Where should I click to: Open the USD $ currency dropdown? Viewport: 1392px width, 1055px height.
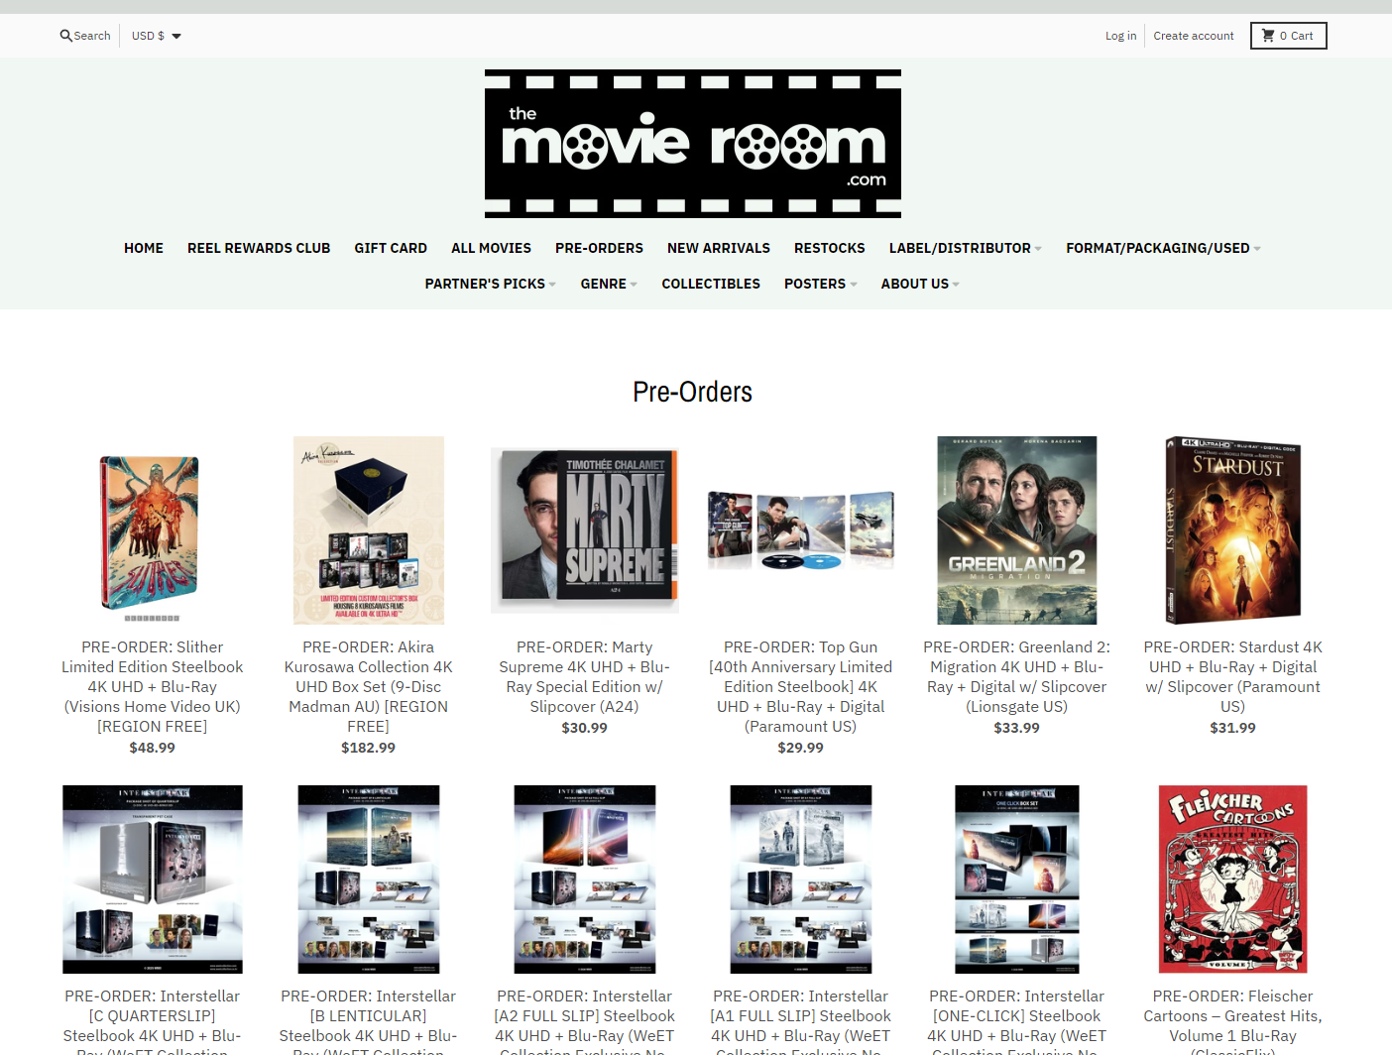[157, 36]
